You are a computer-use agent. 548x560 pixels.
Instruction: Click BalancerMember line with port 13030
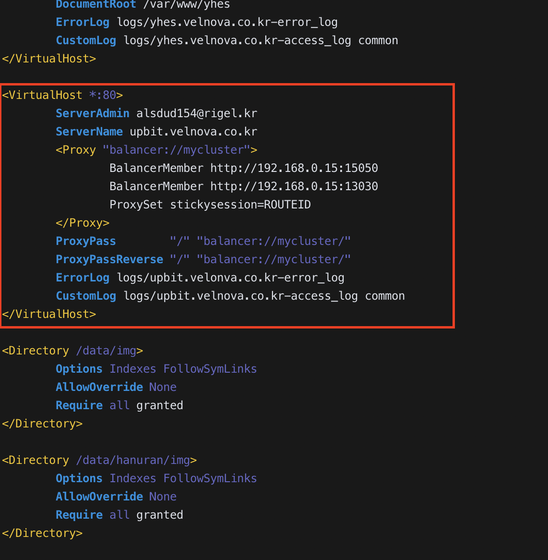click(244, 186)
